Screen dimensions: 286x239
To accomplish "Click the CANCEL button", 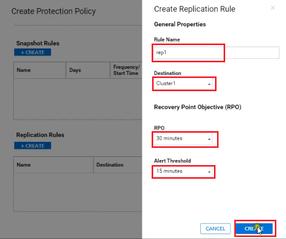I will click(x=216, y=228).
